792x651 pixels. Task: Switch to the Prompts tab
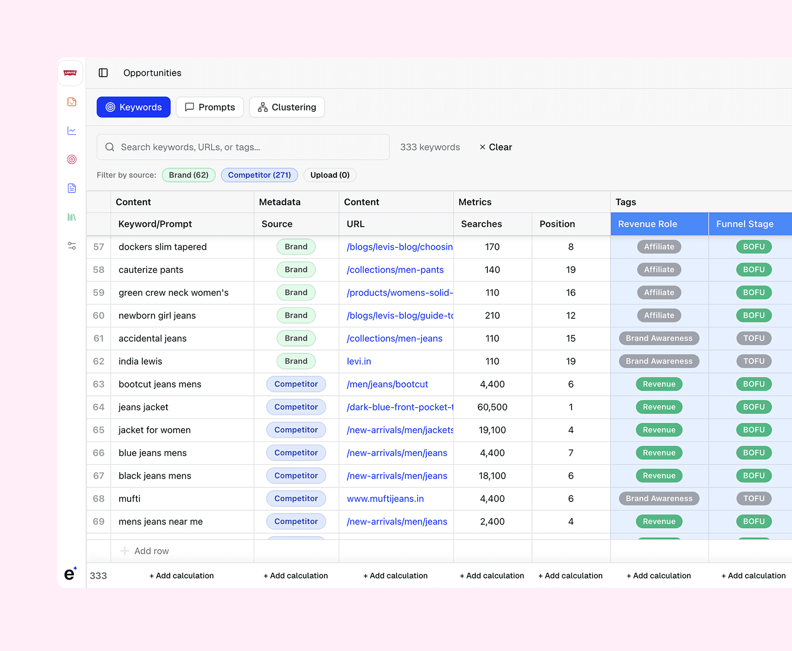(210, 107)
